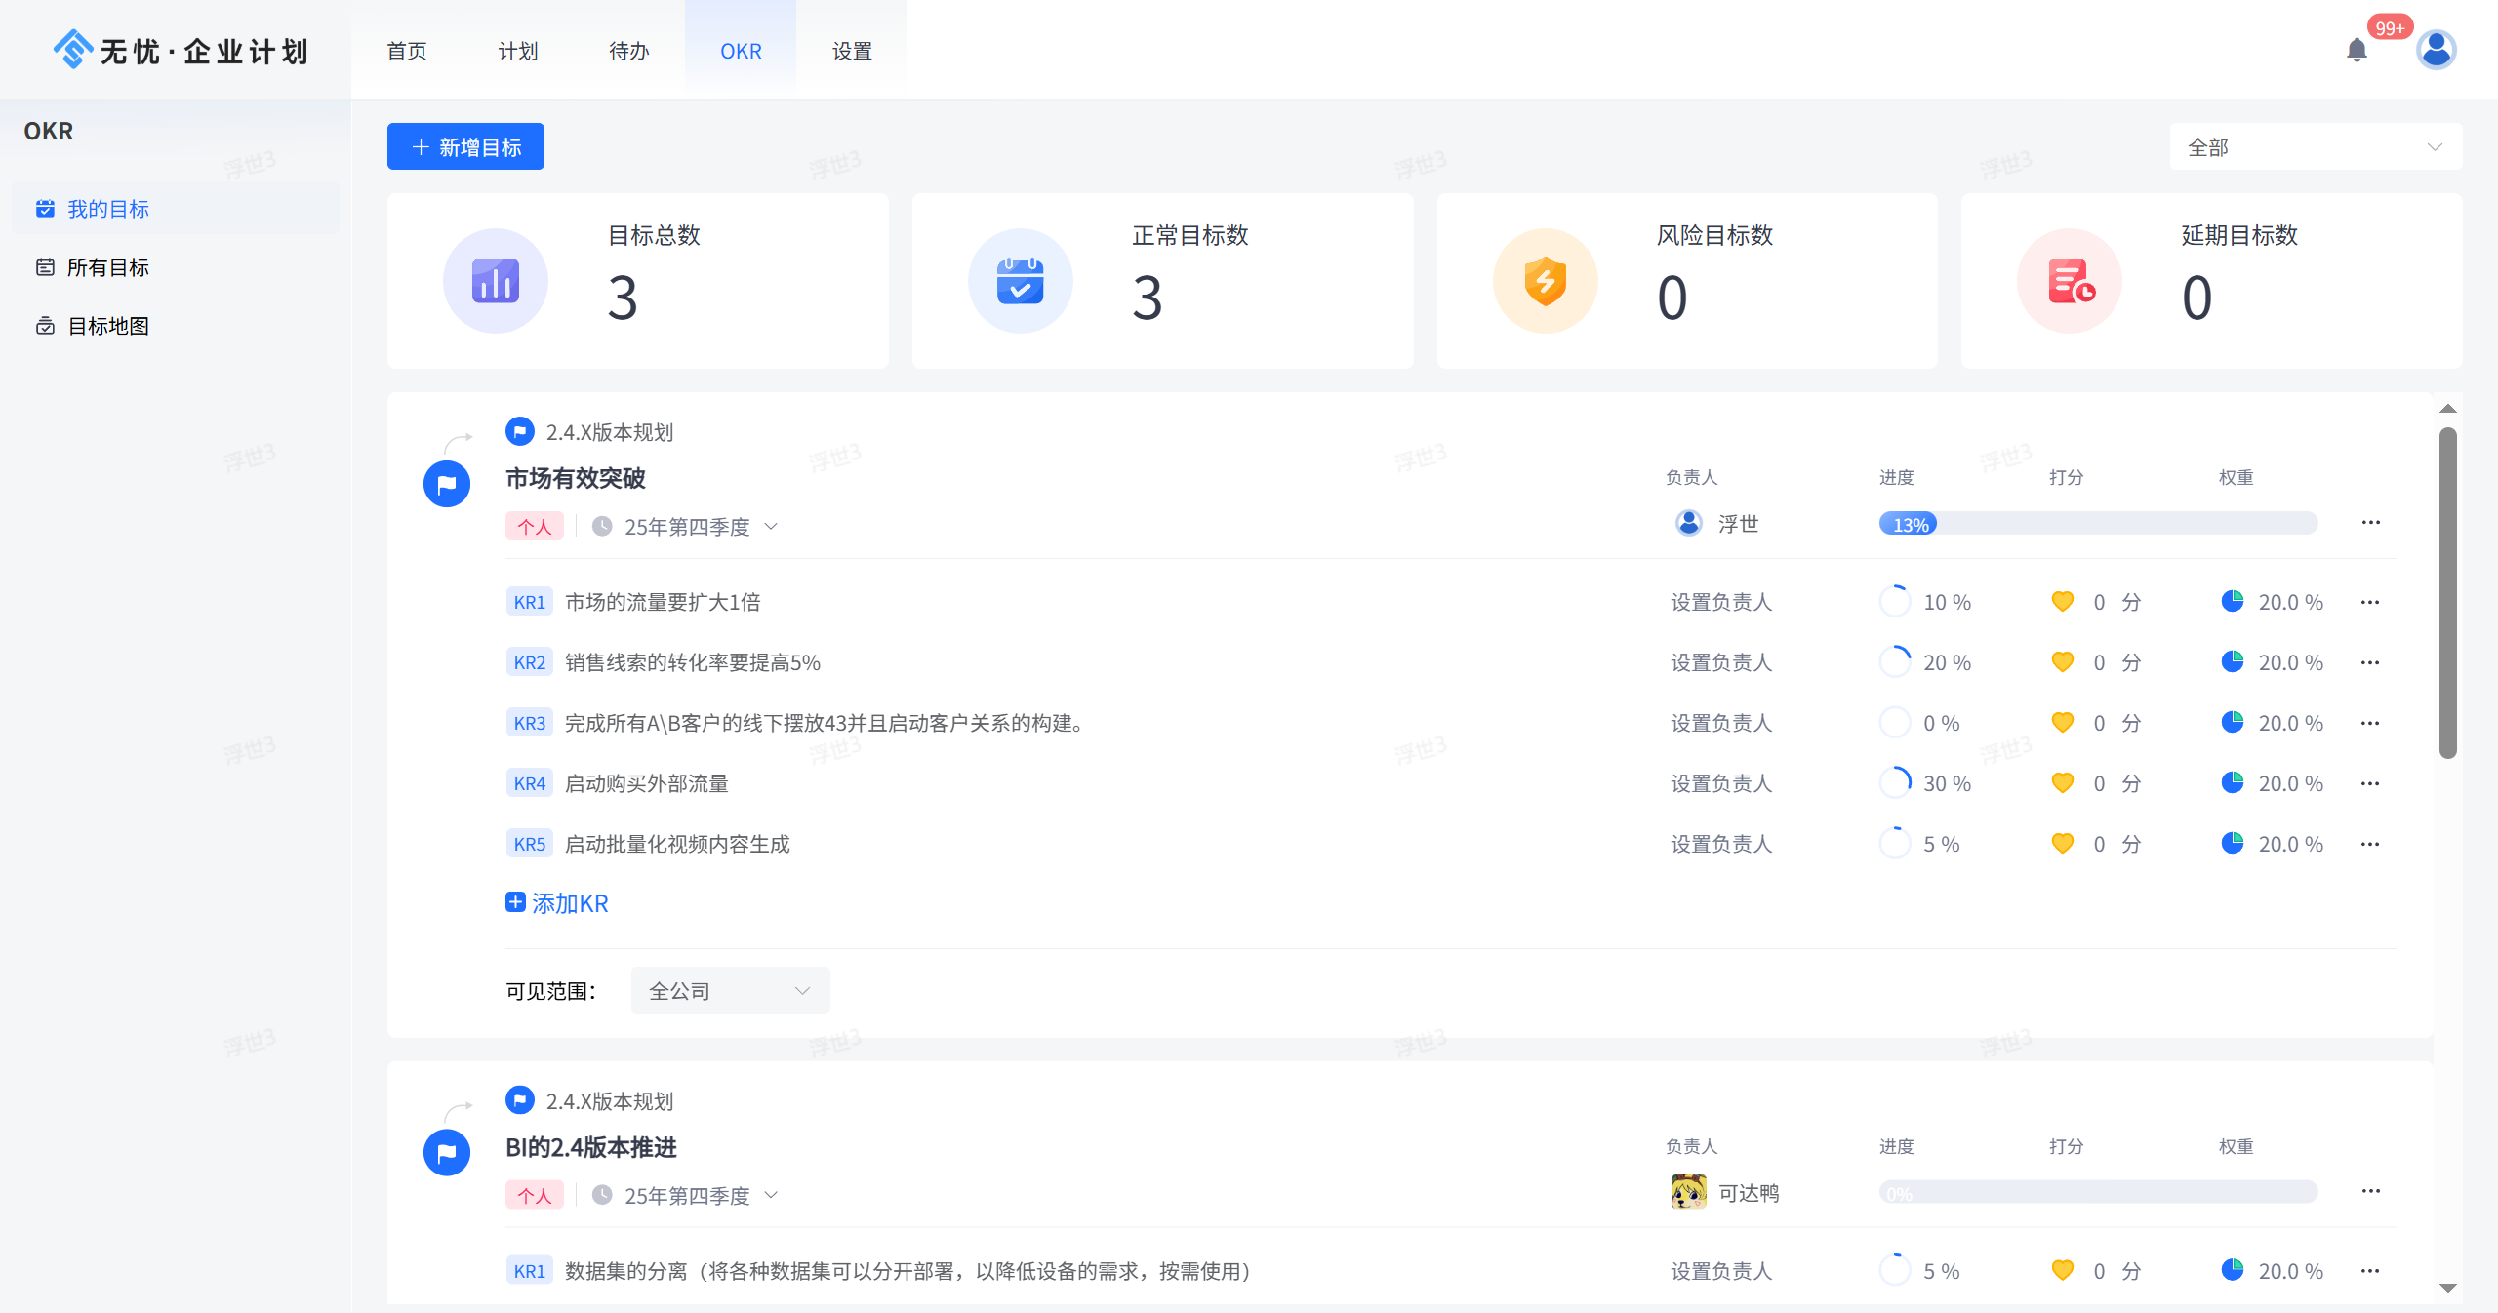Click 设置负责人 for KR4 启动购买外部流量
Viewport: 2498px width, 1313px height.
tap(1721, 783)
